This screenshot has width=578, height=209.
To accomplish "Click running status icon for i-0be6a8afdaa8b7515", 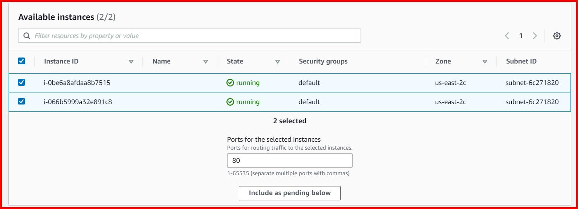I will click(230, 83).
